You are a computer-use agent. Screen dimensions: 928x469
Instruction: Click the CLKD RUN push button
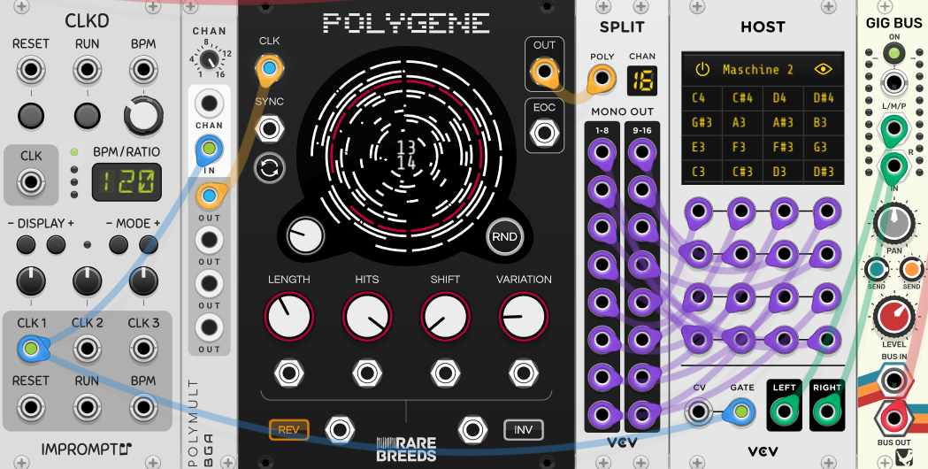87,115
